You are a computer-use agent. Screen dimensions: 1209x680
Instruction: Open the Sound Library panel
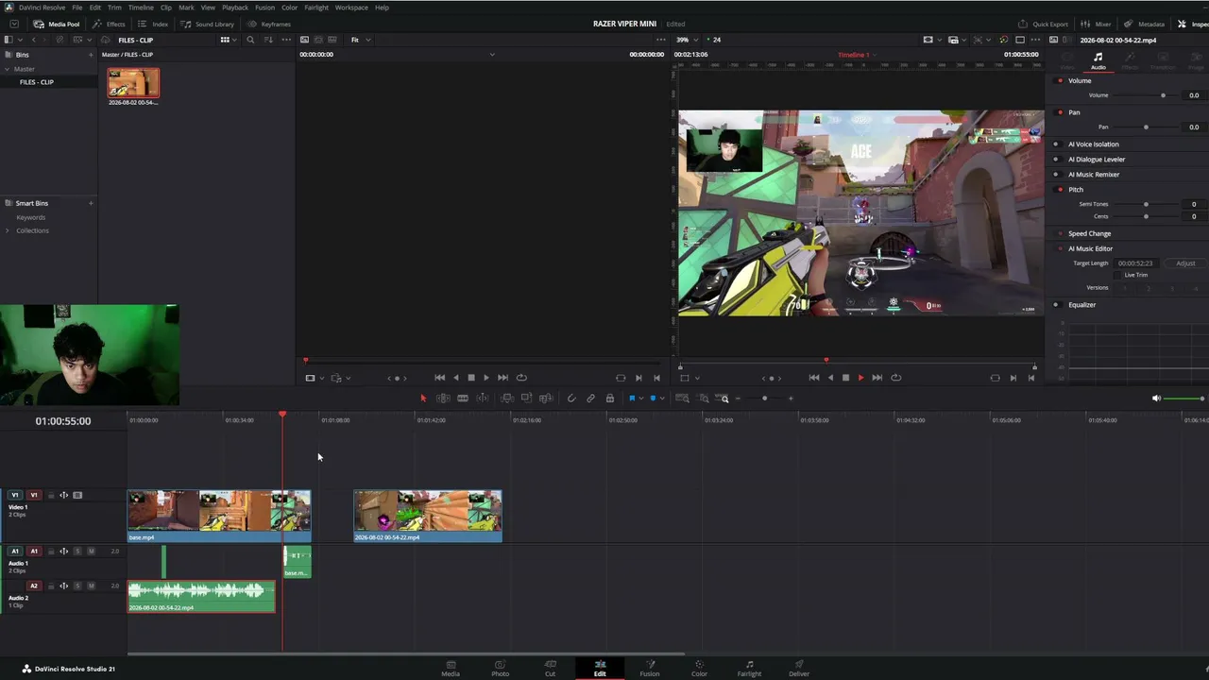(208, 24)
